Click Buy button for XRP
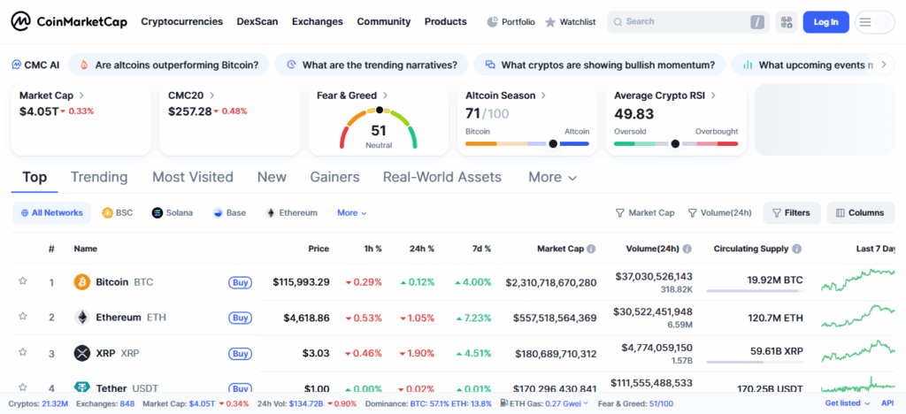Viewport: 906px width, 414px height. [240, 354]
